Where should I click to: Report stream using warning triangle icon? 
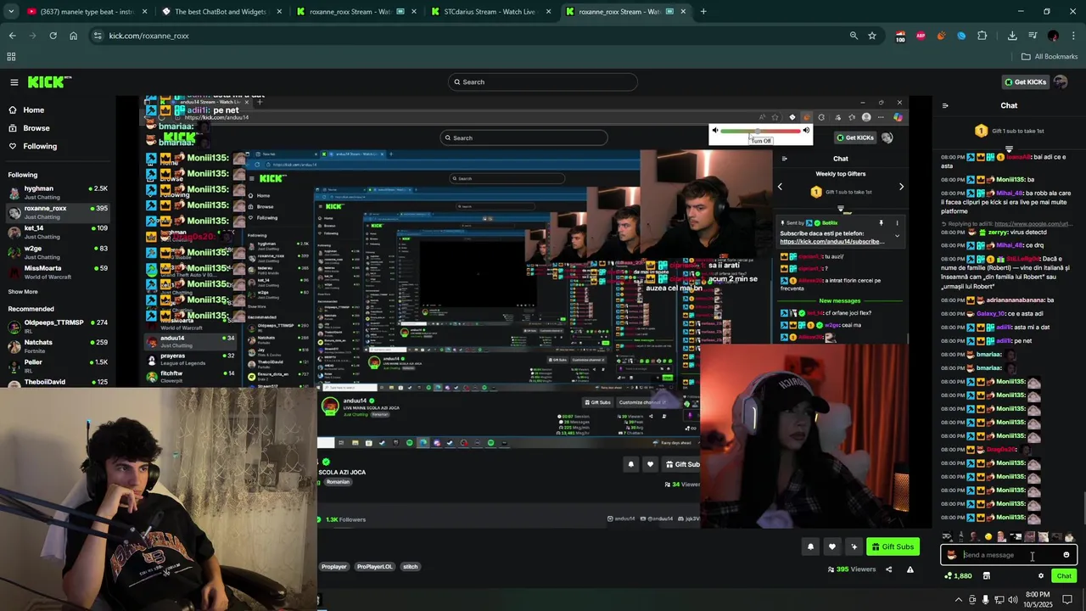click(x=910, y=569)
